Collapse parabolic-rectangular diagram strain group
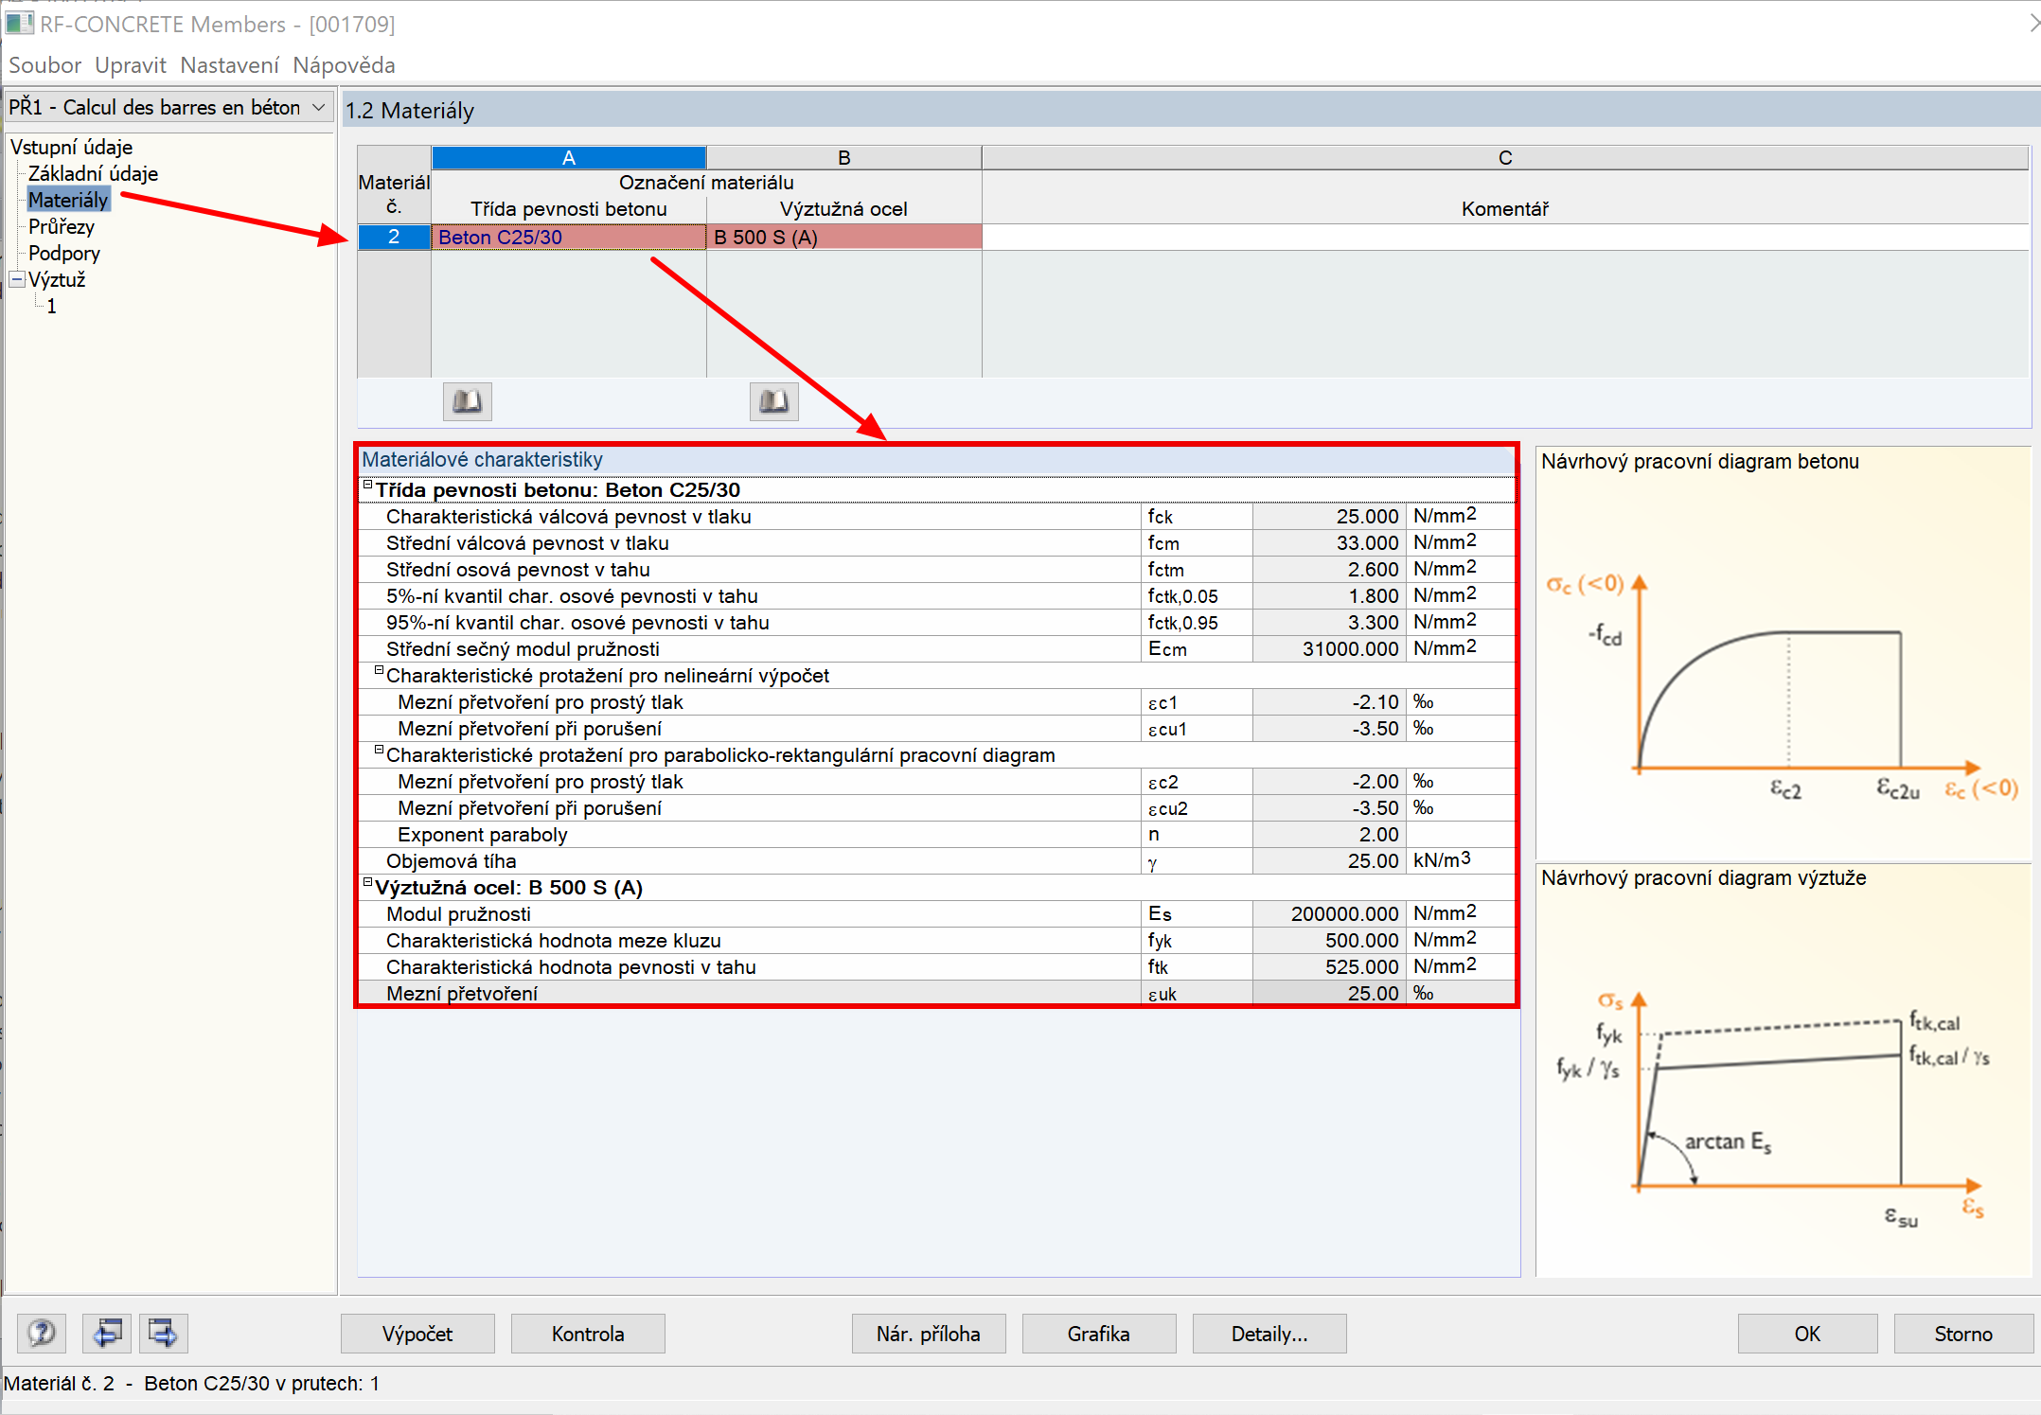The height and width of the screenshot is (1415, 2041). [x=380, y=750]
